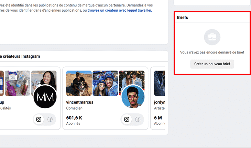Click the briefcase icon in Briefs panel
251x148 pixels.
point(212,37)
